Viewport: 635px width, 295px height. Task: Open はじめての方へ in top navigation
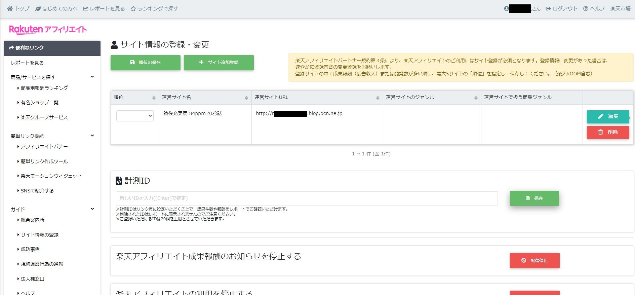pos(56,9)
